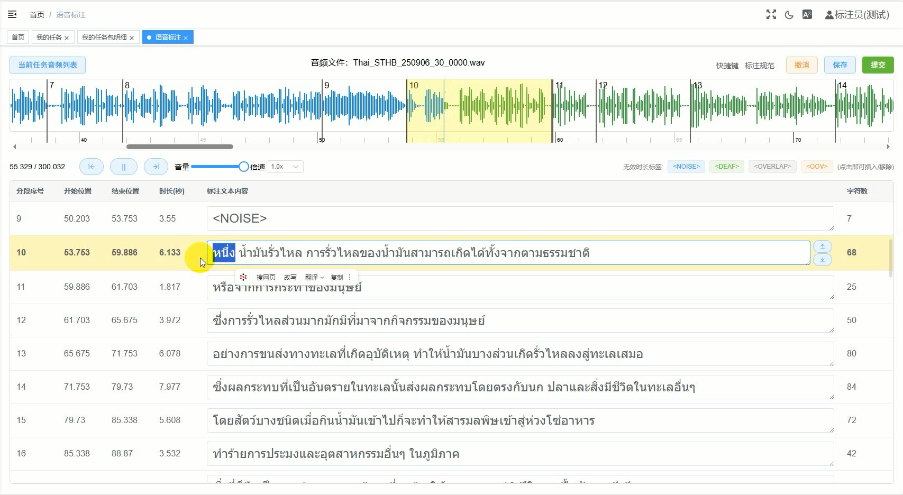Insert the <NOISE> tag
The image size is (903, 495).
686,167
